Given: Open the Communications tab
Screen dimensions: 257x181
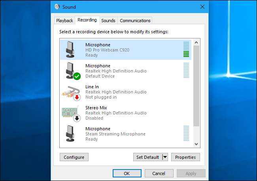Looking at the screenshot, I should point(135,21).
